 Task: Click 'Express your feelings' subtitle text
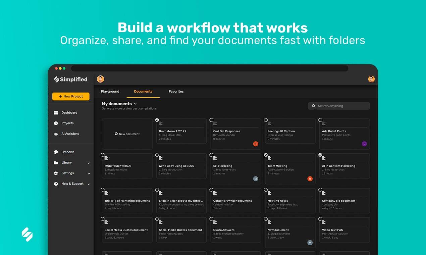point(280,135)
